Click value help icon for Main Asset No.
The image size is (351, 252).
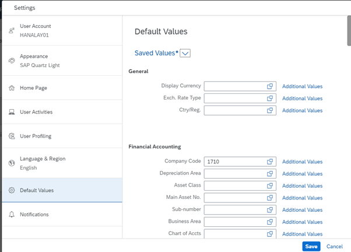[270, 198]
